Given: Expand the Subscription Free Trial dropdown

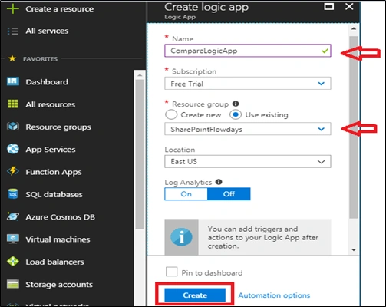Looking at the screenshot, I should click(x=247, y=84).
